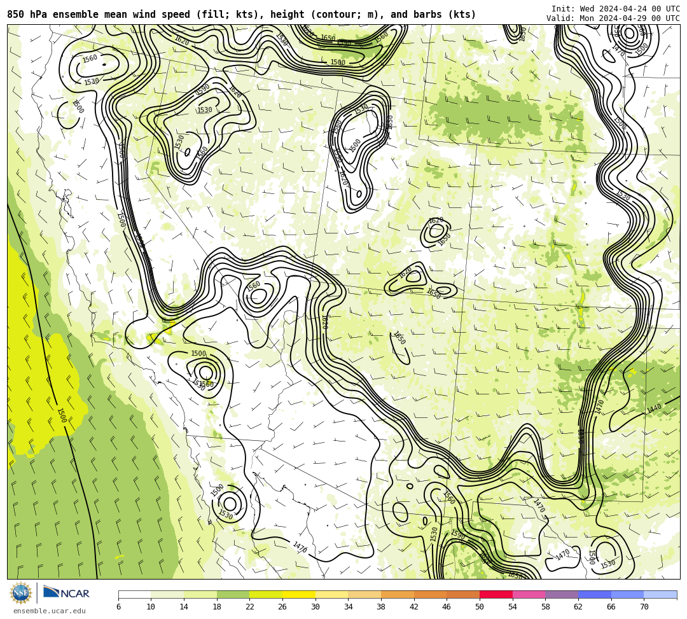687x619 pixels.
Task: Pick the palest blue above-70 kts swatch
Action: [x=660, y=594]
